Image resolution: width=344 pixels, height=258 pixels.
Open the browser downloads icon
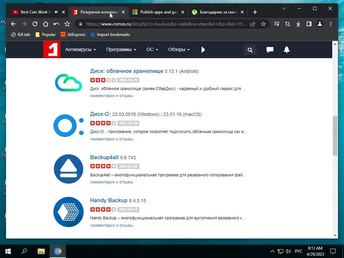[x=298, y=24]
